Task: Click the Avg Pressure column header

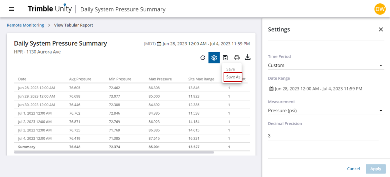Action: click(x=80, y=79)
